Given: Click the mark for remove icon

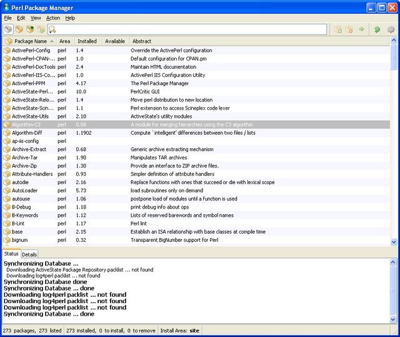Looking at the screenshot, I should pyautogui.click(x=349, y=29).
